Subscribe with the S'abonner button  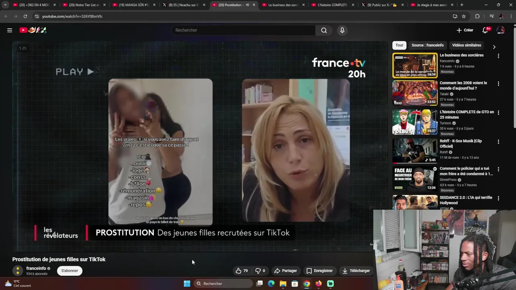[70, 271]
